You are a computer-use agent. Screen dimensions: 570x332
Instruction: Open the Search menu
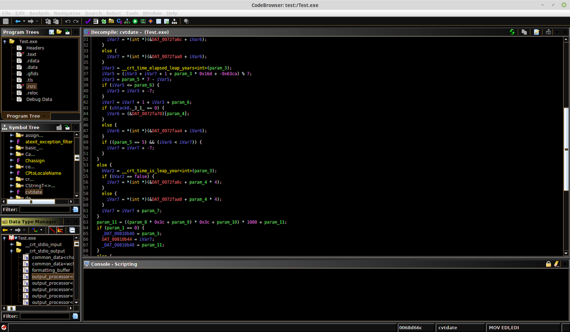tap(93, 13)
